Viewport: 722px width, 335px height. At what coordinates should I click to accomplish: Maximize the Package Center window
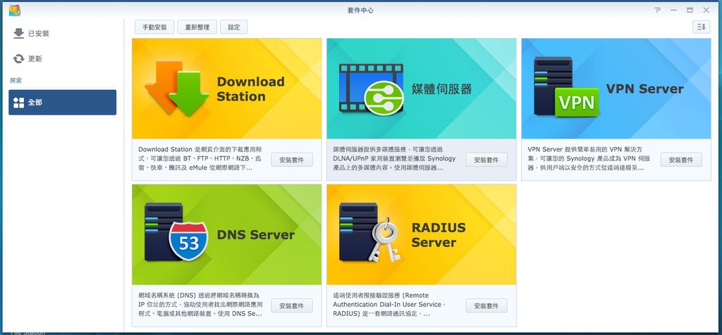(690, 10)
